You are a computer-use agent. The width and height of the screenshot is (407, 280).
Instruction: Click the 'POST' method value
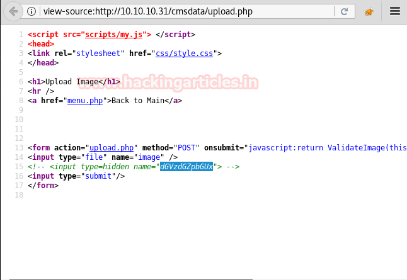point(186,148)
